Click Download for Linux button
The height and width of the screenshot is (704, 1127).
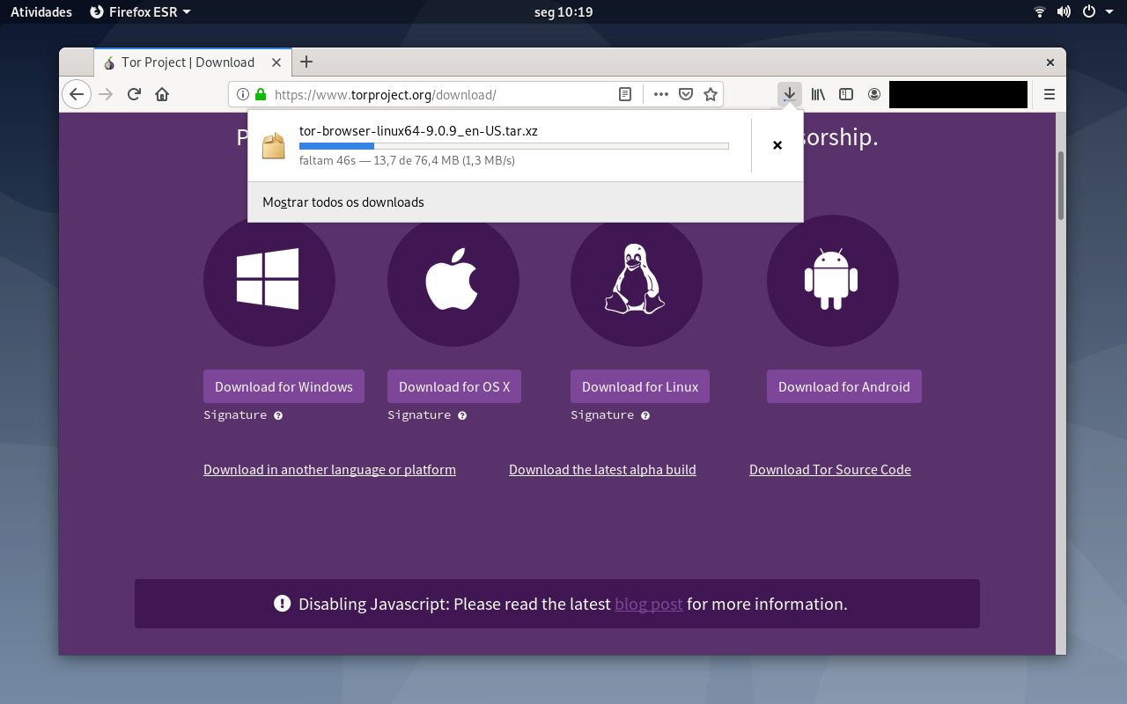tap(640, 386)
